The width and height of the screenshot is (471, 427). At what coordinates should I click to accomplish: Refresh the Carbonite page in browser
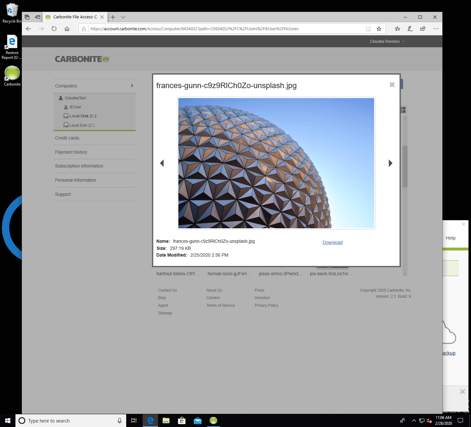pyautogui.click(x=54, y=29)
